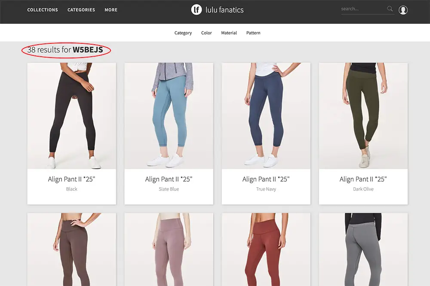
Task: Open the Collections menu
Action: [x=43, y=10]
